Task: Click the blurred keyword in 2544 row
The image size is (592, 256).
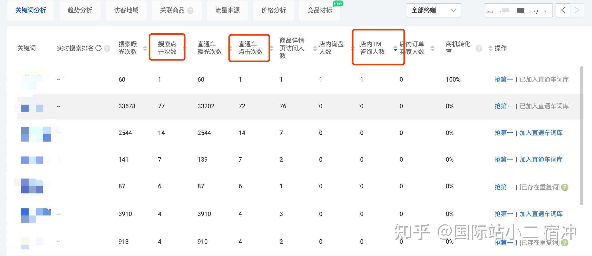Action: [x=36, y=134]
